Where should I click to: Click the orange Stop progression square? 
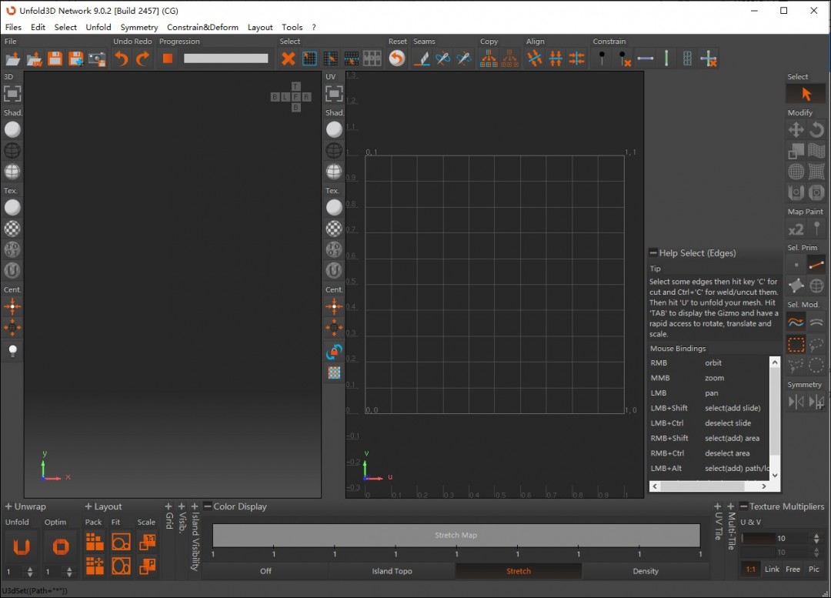pos(168,58)
